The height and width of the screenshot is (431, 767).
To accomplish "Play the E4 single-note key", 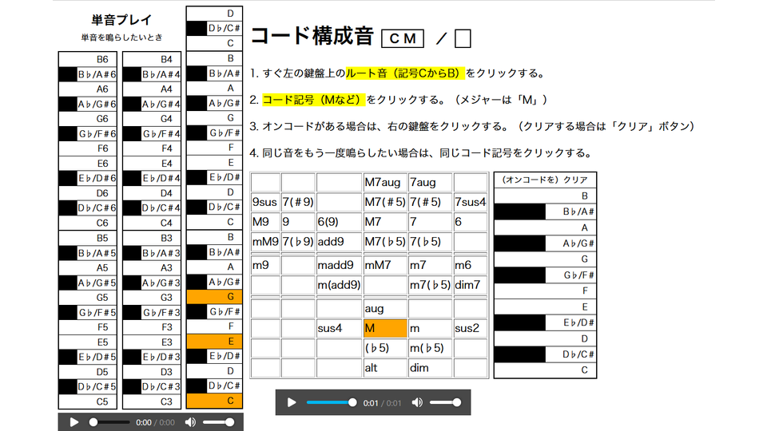I will (152, 163).
